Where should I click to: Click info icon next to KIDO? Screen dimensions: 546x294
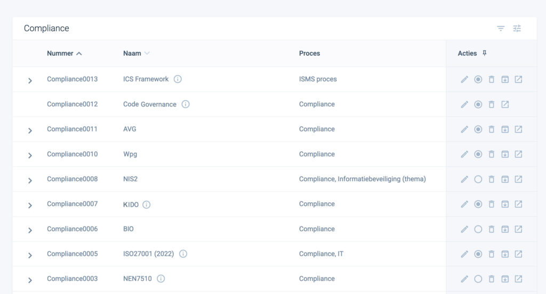coord(147,204)
